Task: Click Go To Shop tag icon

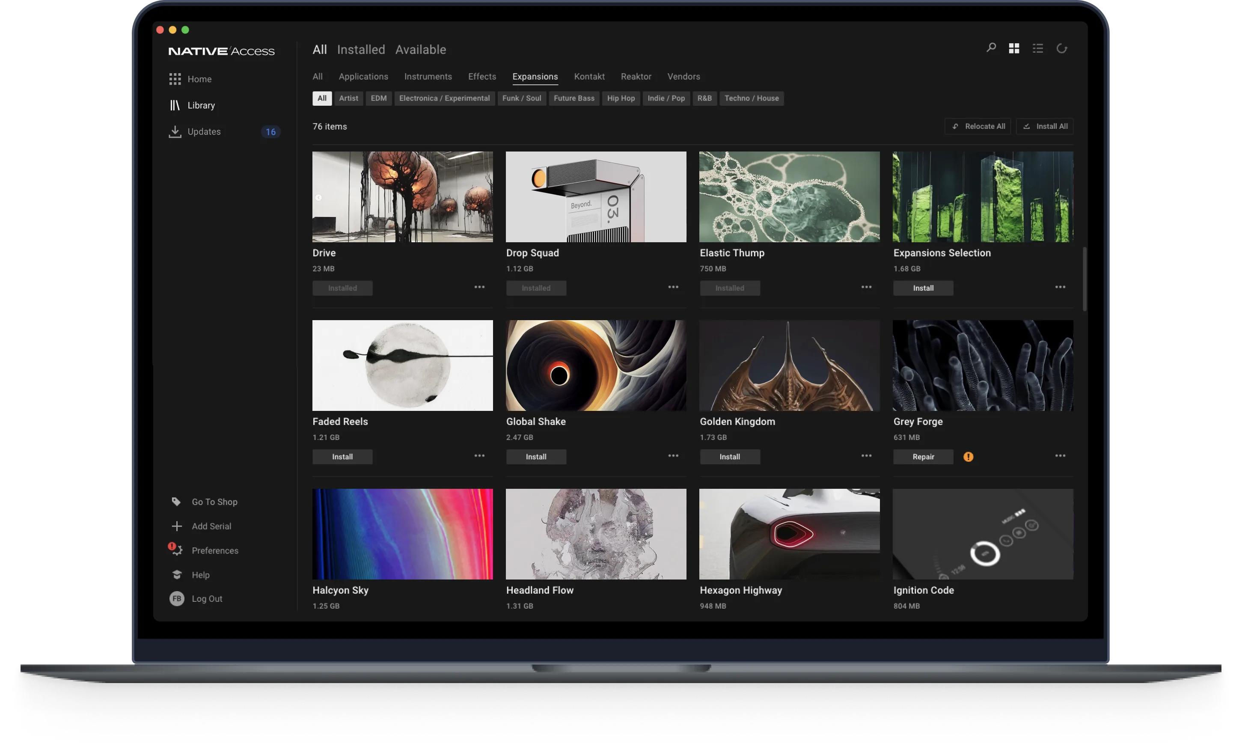Action: point(176,502)
